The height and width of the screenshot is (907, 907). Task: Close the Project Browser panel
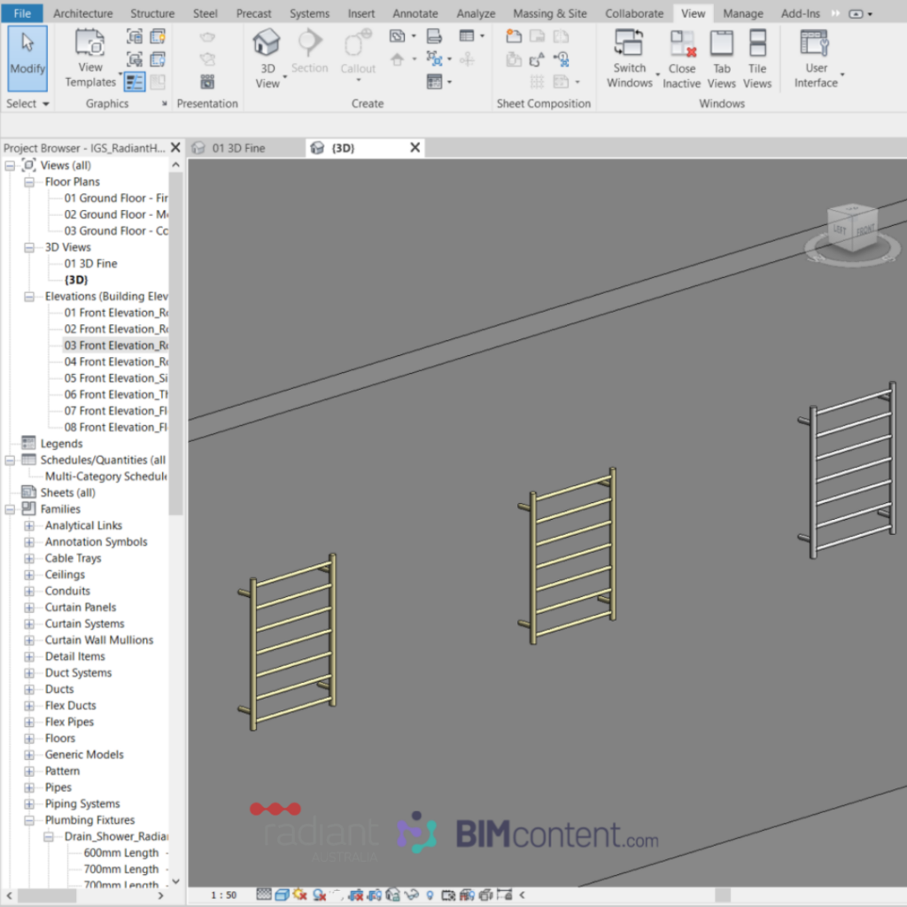tap(175, 148)
